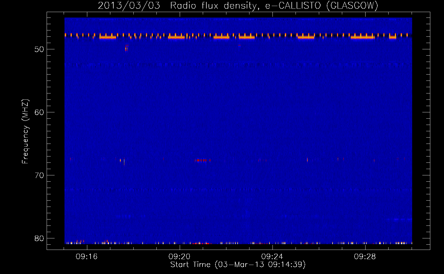Click the small spike near 68 MHz at 09:25
This screenshot has height=274, width=444.
[x=307, y=159]
